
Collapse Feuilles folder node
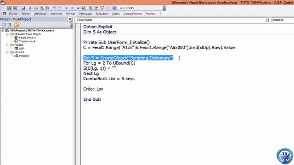click(x=7, y=45)
